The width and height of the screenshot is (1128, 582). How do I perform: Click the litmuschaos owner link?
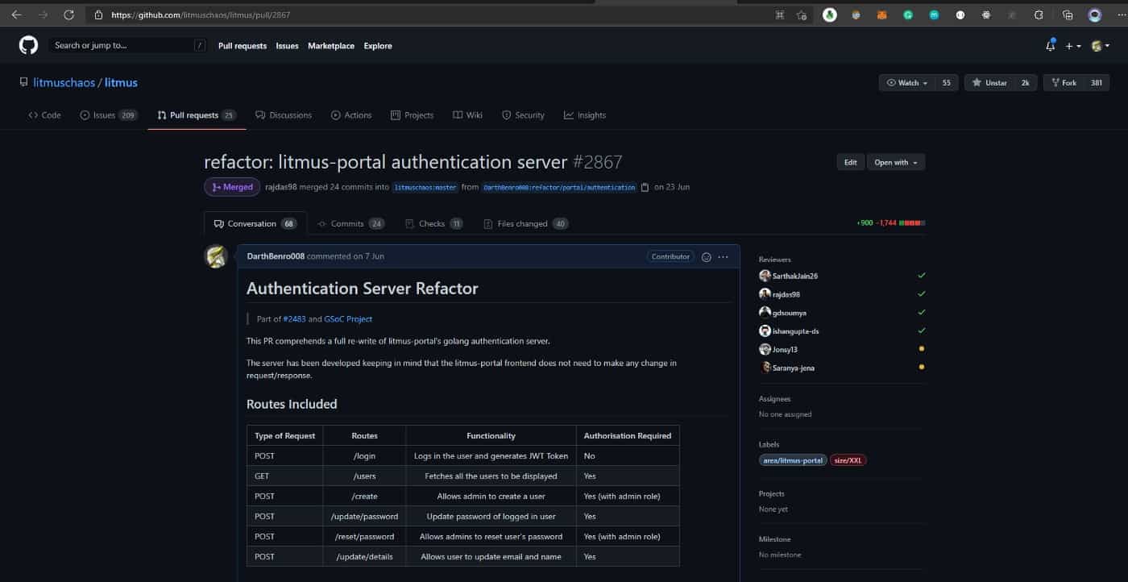click(x=65, y=82)
